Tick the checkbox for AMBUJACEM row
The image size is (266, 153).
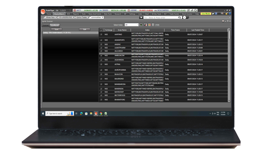[101, 56]
